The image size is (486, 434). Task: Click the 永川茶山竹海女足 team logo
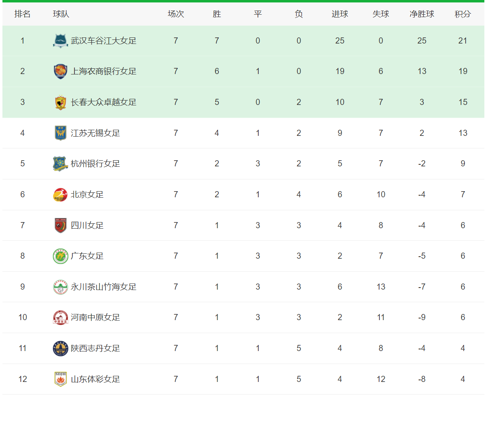point(61,287)
